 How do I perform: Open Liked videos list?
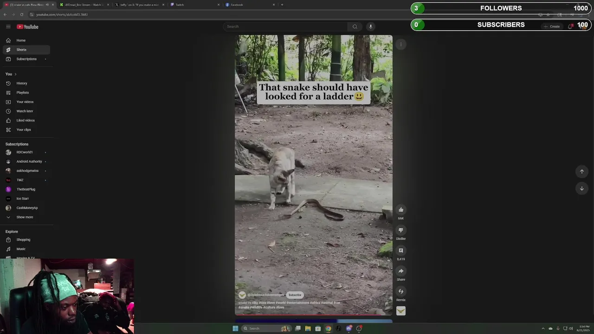[26, 121]
